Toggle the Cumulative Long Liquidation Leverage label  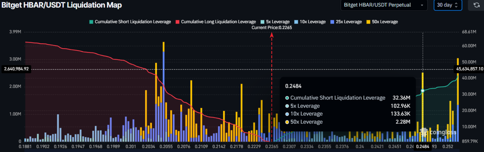pyautogui.click(x=218, y=22)
